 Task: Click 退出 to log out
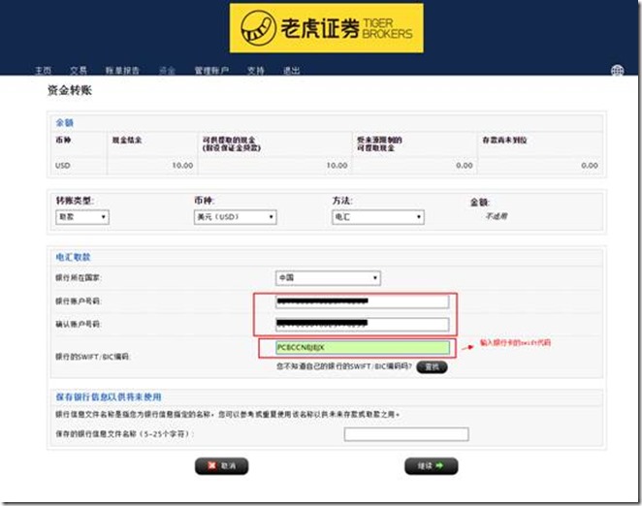coord(291,71)
